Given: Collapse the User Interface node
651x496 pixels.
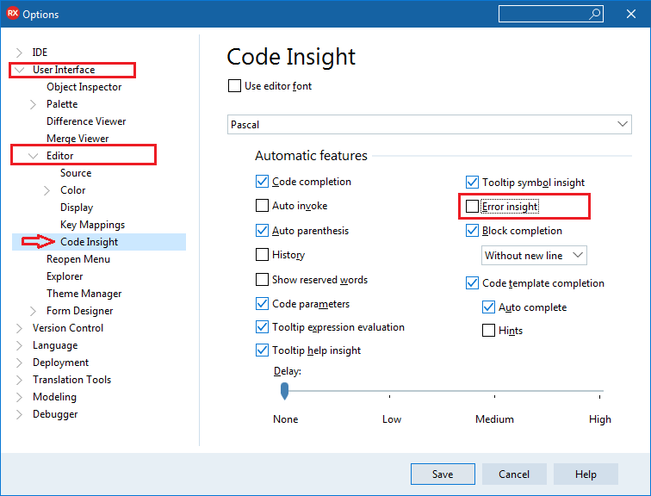Looking at the screenshot, I should tap(19, 70).
